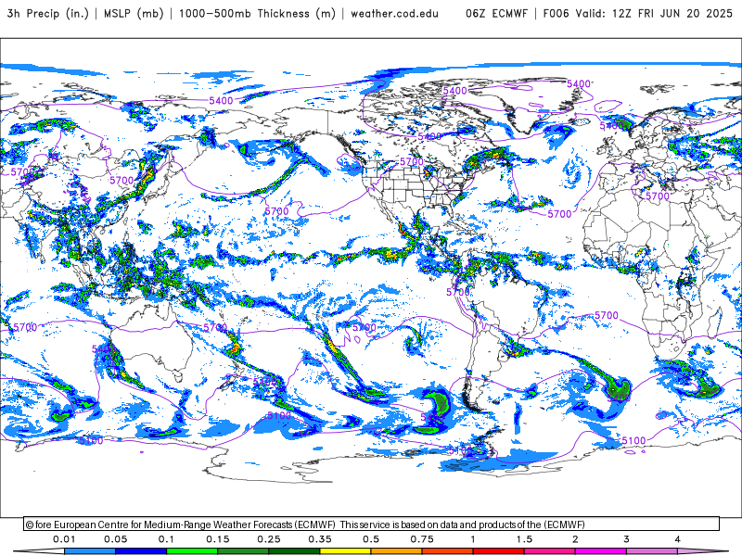Pick the dark green 0.25–0.35 legend swatch

(x=294, y=551)
